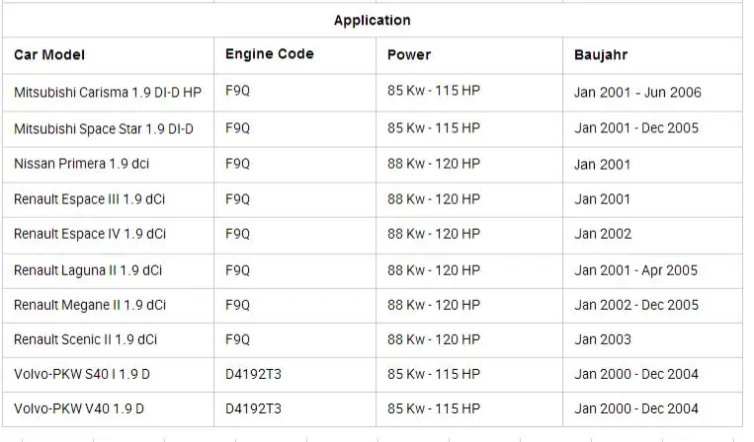
Task: Click the Power column header
Action: click(469, 55)
